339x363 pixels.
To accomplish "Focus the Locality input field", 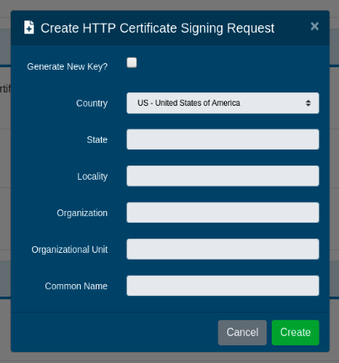I will coord(223,176).
